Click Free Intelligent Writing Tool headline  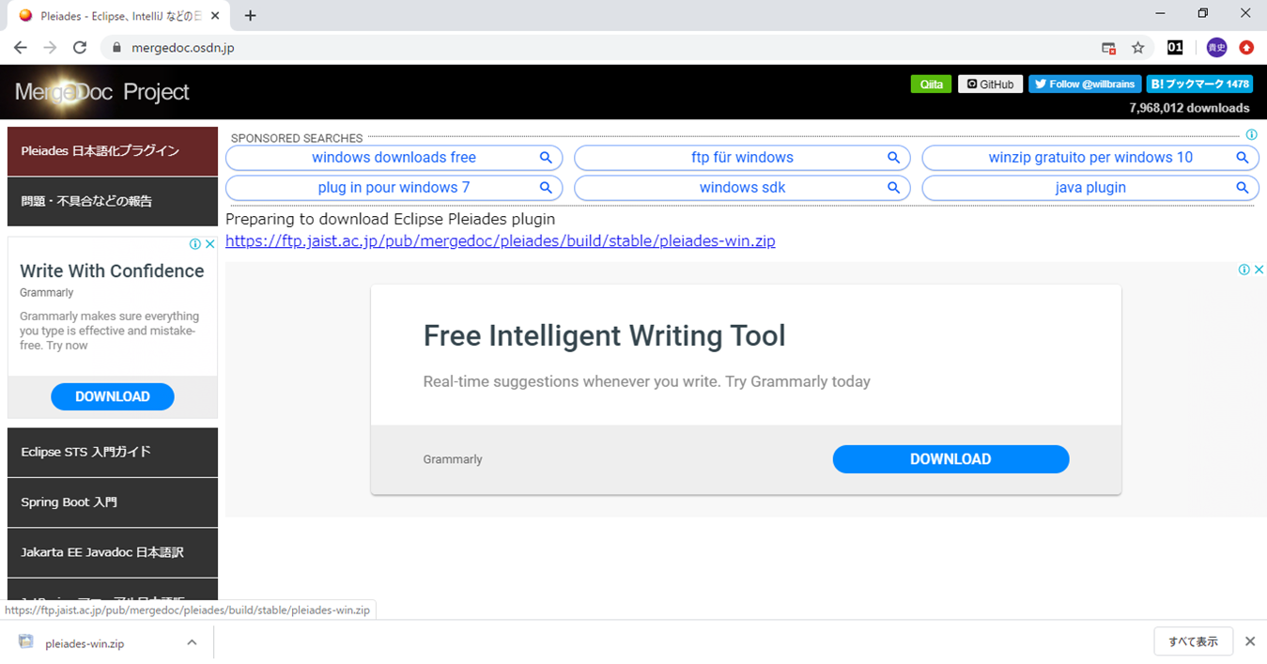click(x=604, y=335)
